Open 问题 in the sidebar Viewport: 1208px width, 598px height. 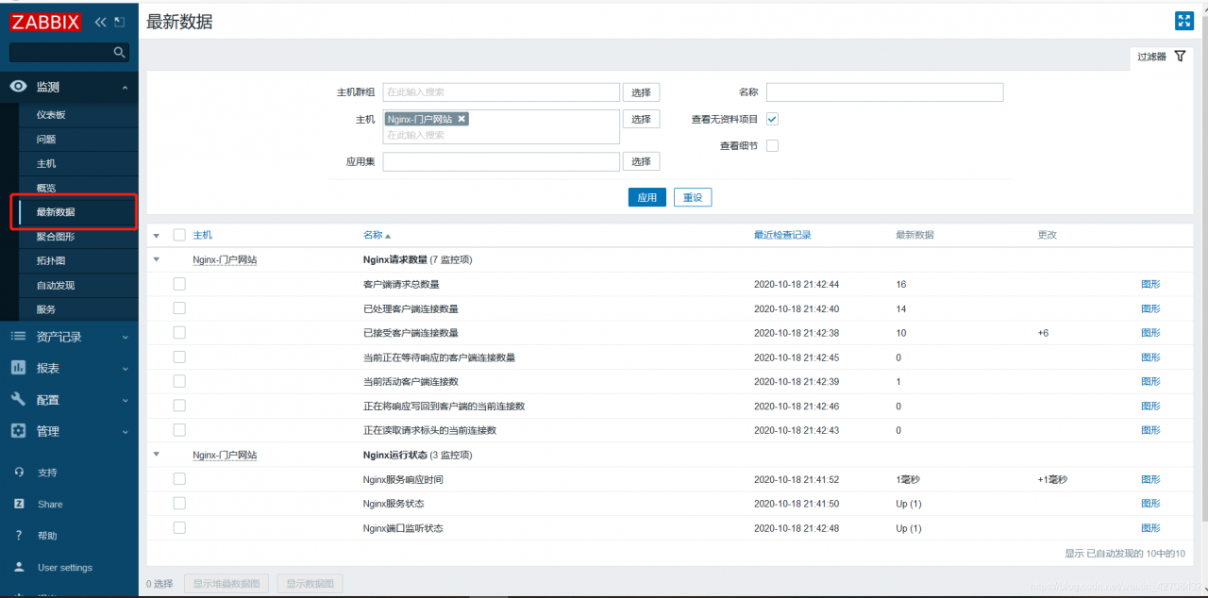coord(46,140)
